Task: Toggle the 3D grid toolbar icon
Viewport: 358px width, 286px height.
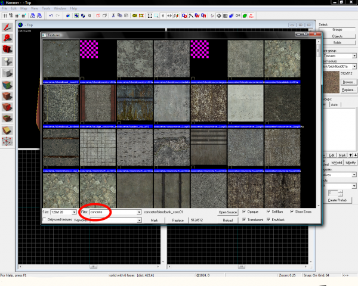Action: (x=11, y=15)
